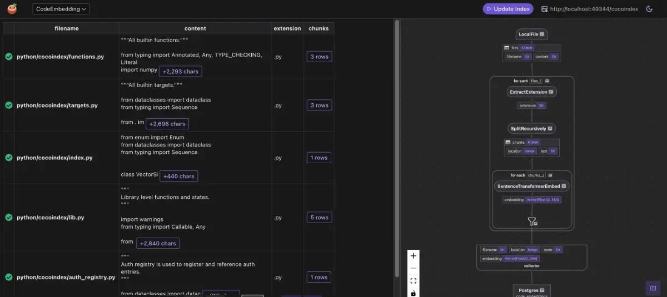Click the CocoIndex logo icon

(x=12, y=9)
